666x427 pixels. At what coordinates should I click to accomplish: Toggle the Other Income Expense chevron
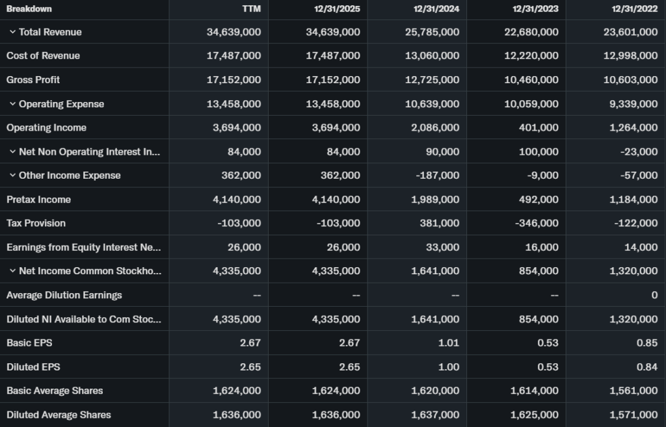tap(12, 175)
